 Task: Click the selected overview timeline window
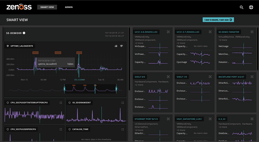click(x=90, y=89)
